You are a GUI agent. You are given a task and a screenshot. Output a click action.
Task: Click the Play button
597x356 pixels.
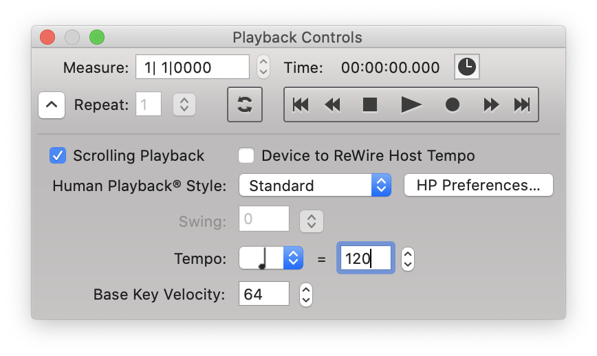tap(411, 104)
